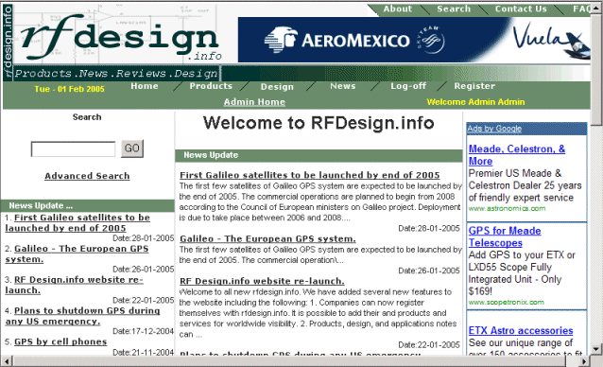This screenshot has height=367, width=603.
Task: Click the Welcome Admin Admin text
Action: coord(475,102)
